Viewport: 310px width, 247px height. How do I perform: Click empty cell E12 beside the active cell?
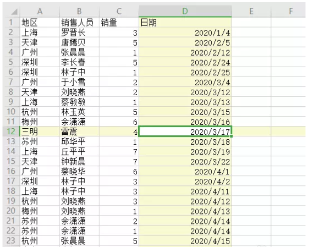[251, 131]
